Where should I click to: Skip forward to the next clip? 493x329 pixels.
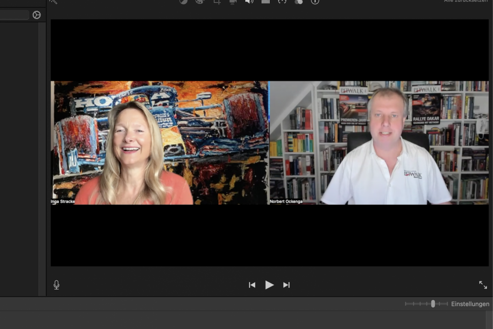tap(286, 285)
